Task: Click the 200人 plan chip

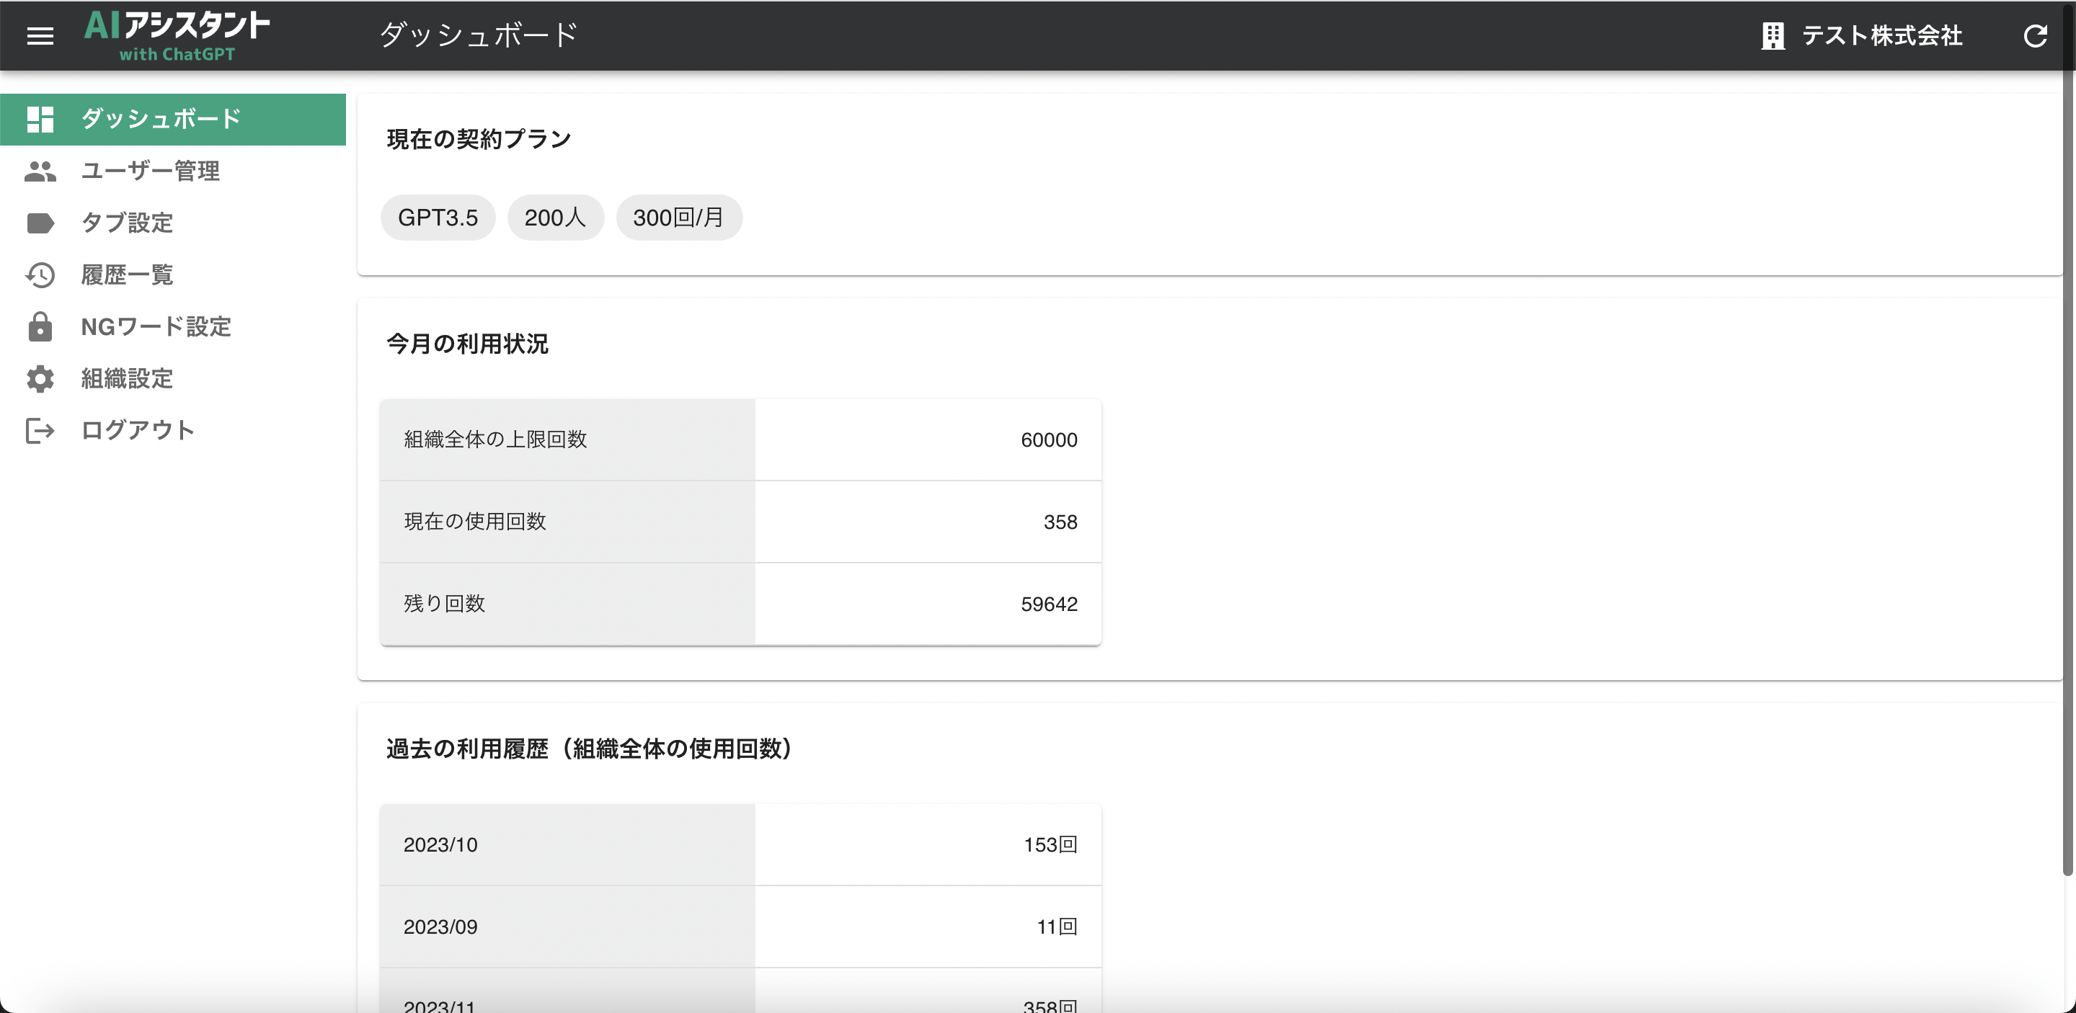Action: (x=554, y=218)
